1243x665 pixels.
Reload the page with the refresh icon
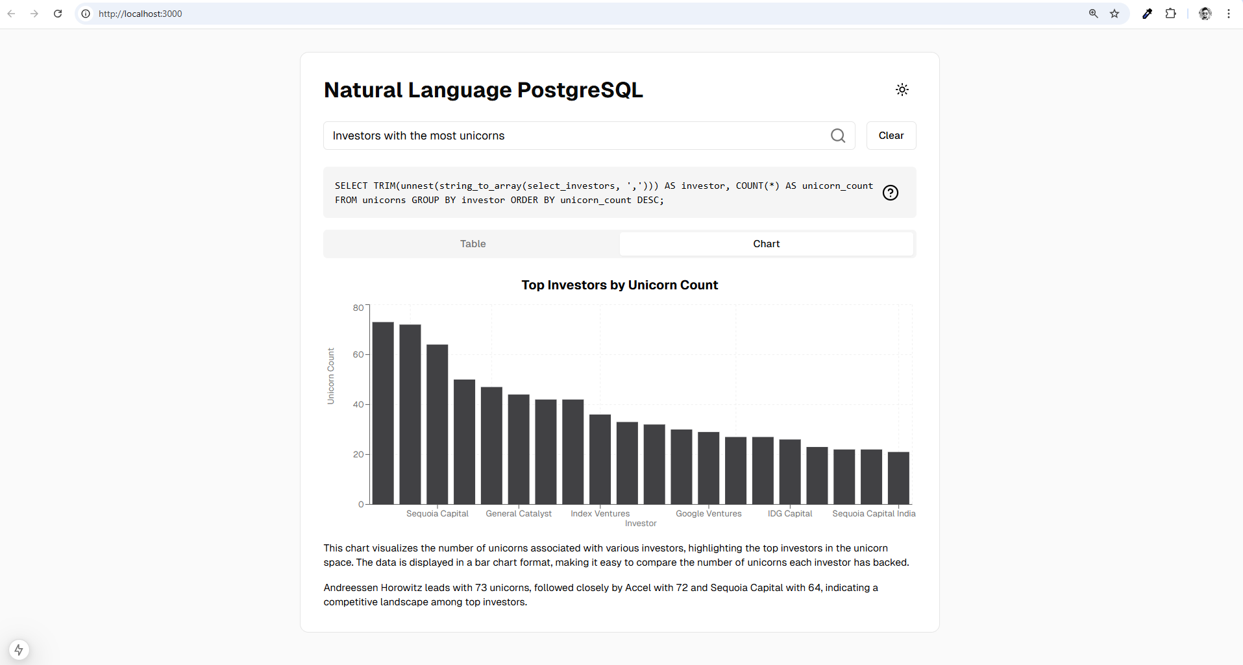tap(58, 14)
